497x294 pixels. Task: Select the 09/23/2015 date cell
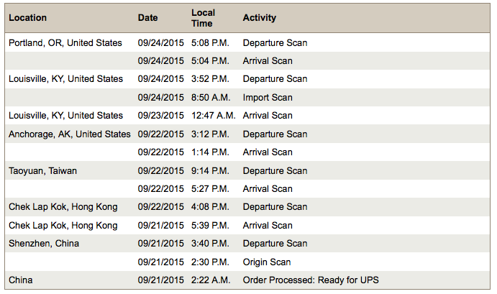(160, 116)
